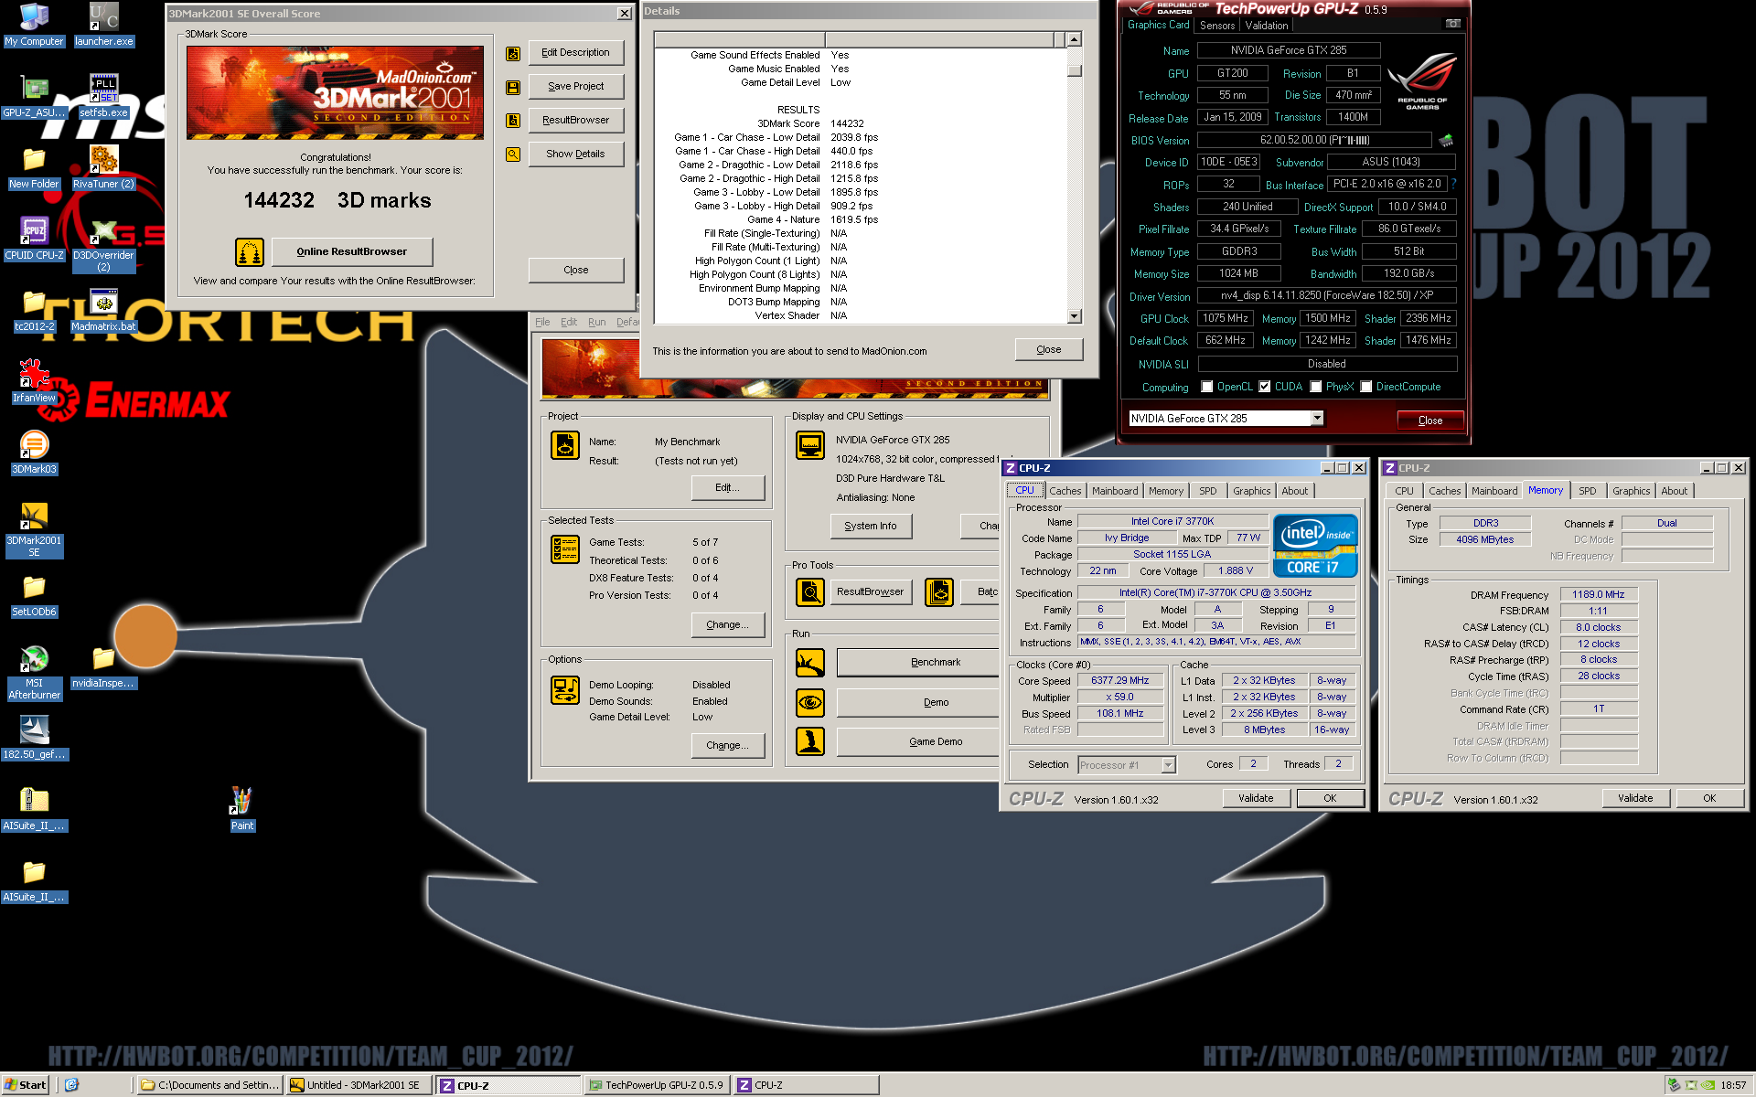Viewport: 1756px width, 1097px height.
Task: Click Internet Explorer quick launch icon
Action: (x=72, y=1085)
